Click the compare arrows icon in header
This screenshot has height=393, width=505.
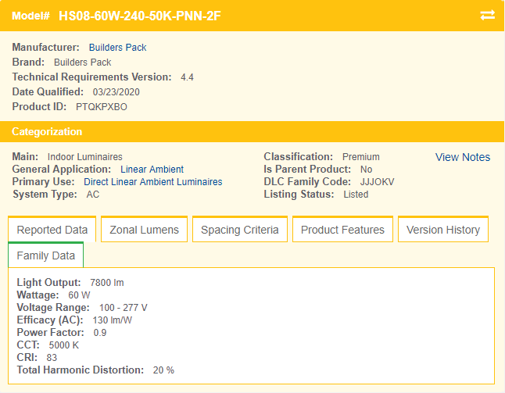coord(488,15)
